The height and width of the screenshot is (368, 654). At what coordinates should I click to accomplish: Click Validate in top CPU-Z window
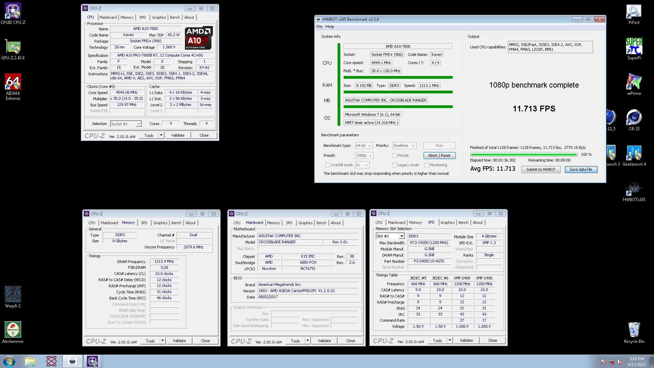click(178, 135)
